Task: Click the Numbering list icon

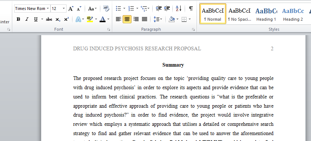Action: point(131,9)
